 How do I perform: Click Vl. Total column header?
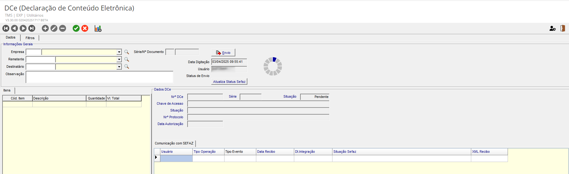(124, 98)
